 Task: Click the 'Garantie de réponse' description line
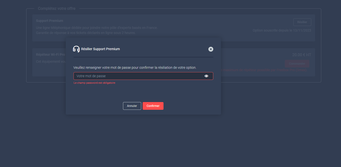point(86,33)
